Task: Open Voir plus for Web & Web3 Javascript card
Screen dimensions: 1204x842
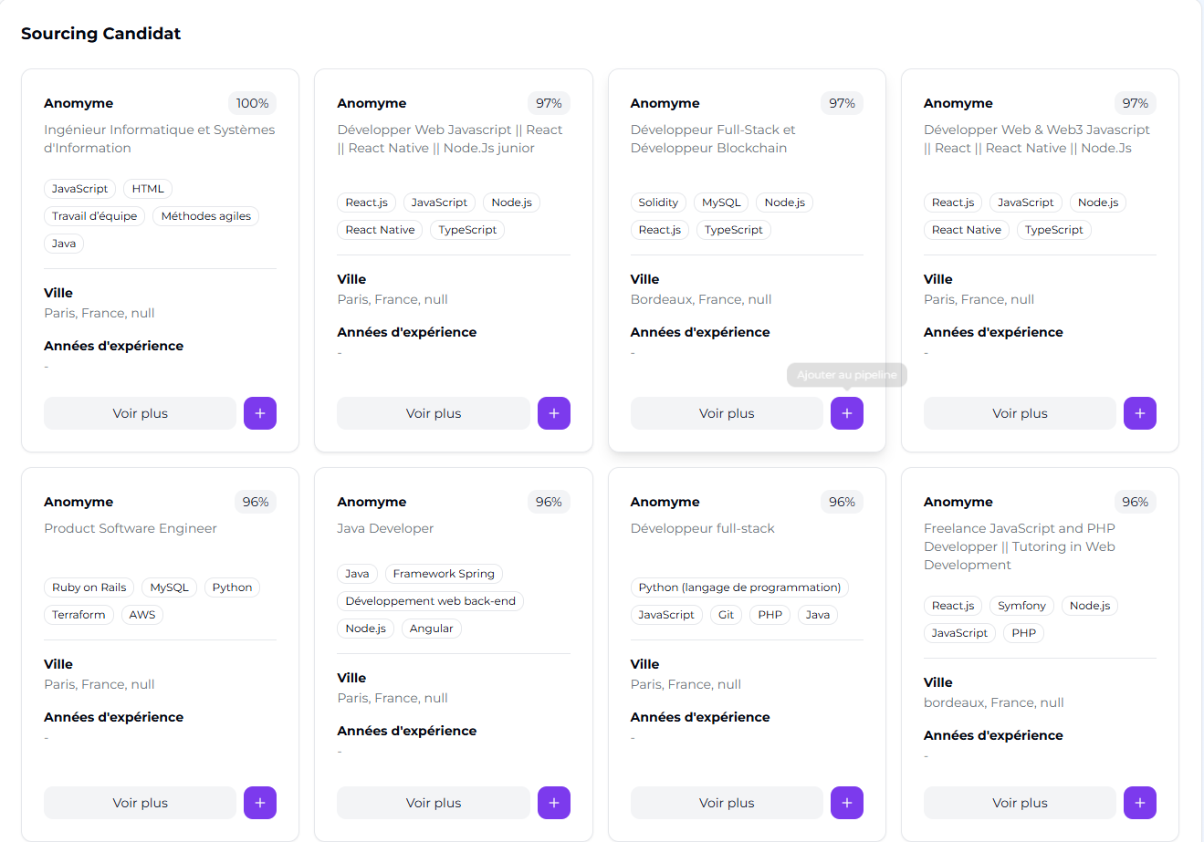Action: coord(1020,413)
